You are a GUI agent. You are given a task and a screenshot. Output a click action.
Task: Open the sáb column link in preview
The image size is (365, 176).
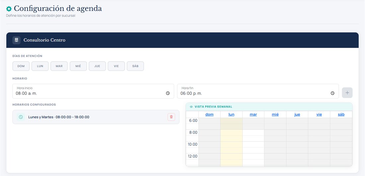point(341,114)
